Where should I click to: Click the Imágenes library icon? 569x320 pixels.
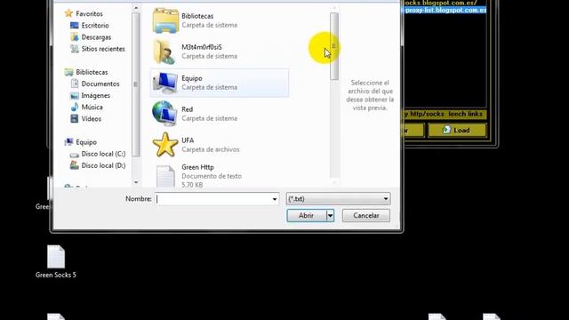(x=75, y=95)
